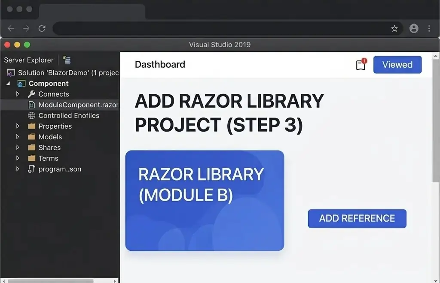Viewport: 440px width, 283px height.
Task: Open the browser three-dot menu
Action: (429, 28)
